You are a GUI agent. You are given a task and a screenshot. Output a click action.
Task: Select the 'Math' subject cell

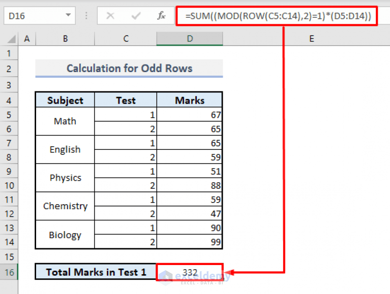65,121
